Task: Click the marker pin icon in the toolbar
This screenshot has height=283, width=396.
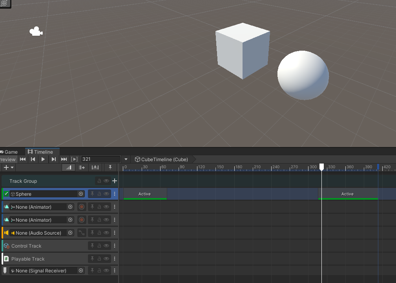Action: (x=110, y=167)
